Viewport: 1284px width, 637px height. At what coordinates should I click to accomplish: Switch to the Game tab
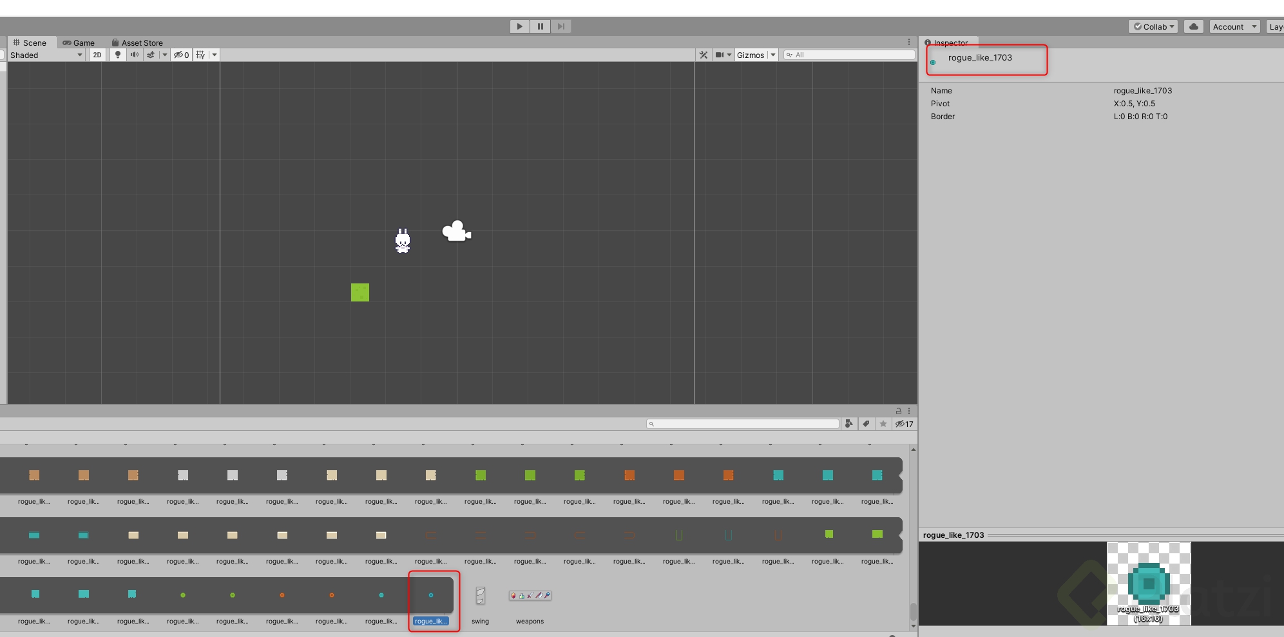tap(79, 43)
